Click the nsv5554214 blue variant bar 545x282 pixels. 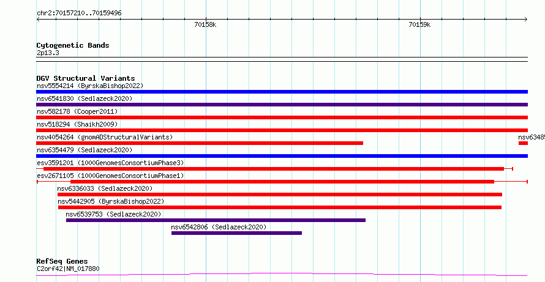(x=282, y=92)
